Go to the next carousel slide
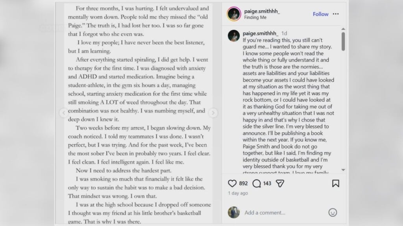403x226 pixels. pos(213,113)
